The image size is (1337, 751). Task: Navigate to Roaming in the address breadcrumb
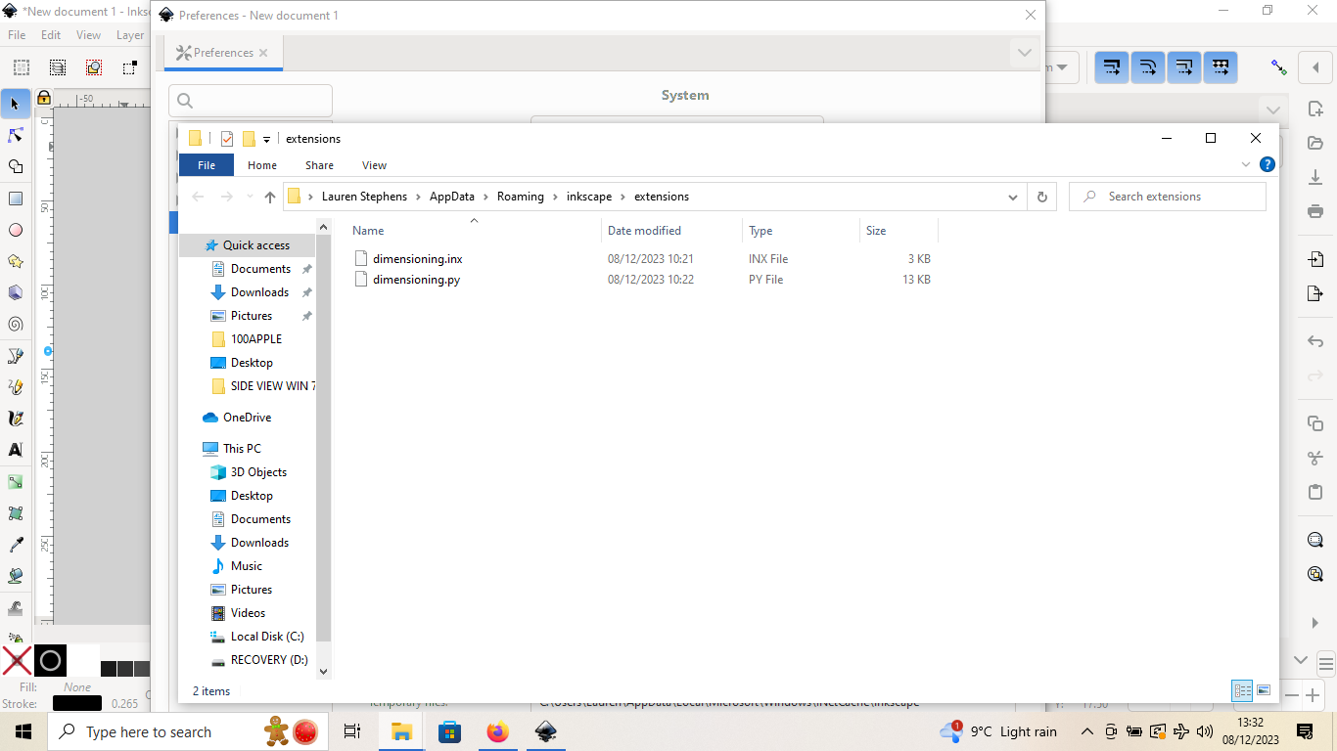521,197
